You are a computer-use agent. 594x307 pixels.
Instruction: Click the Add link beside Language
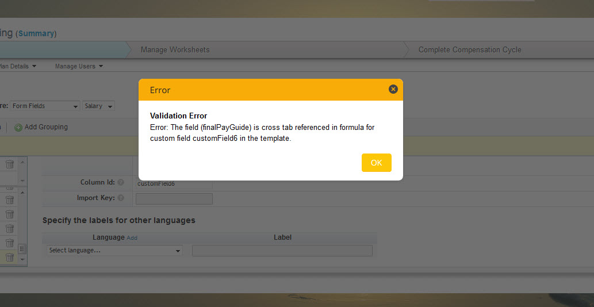[132, 238]
